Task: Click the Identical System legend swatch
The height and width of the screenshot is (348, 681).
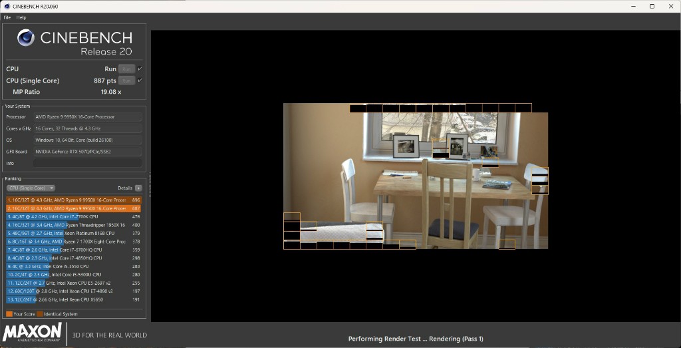Action: pyautogui.click(x=40, y=314)
